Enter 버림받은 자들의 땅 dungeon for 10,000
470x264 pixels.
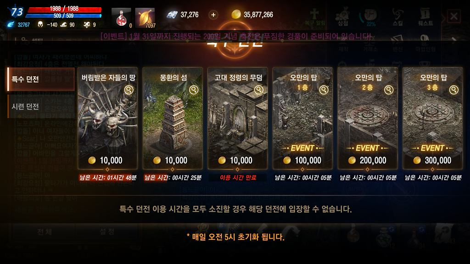click(107, 119)
